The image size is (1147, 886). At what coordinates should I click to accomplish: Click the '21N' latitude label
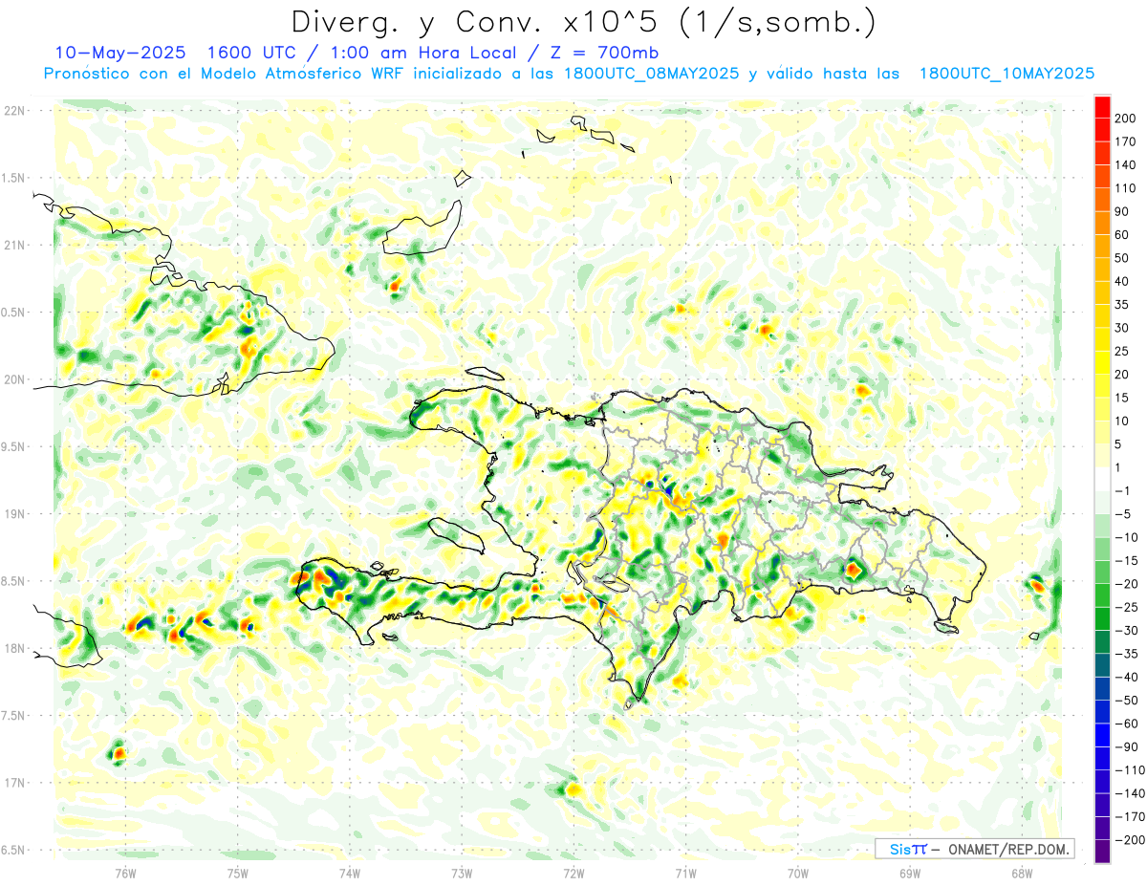(14, 245)
